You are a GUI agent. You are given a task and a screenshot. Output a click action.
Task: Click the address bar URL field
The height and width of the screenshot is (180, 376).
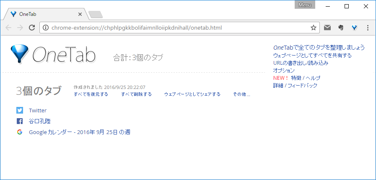tap(176, 28)
